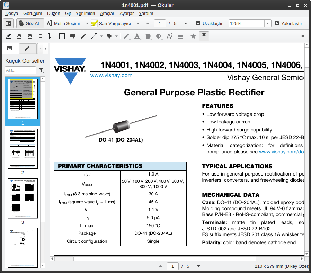
Task: Click the stamp tag annotation tool
Action: (109, 36)
